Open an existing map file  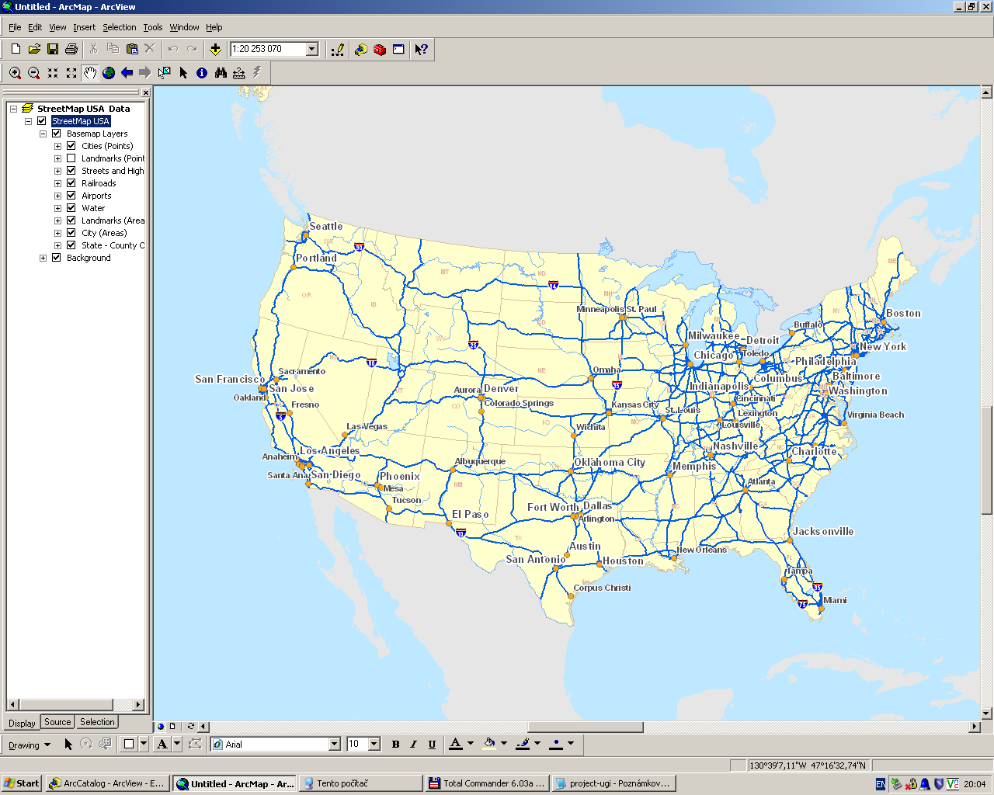point(34,49)
